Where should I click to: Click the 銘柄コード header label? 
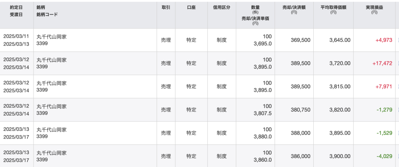47,14
